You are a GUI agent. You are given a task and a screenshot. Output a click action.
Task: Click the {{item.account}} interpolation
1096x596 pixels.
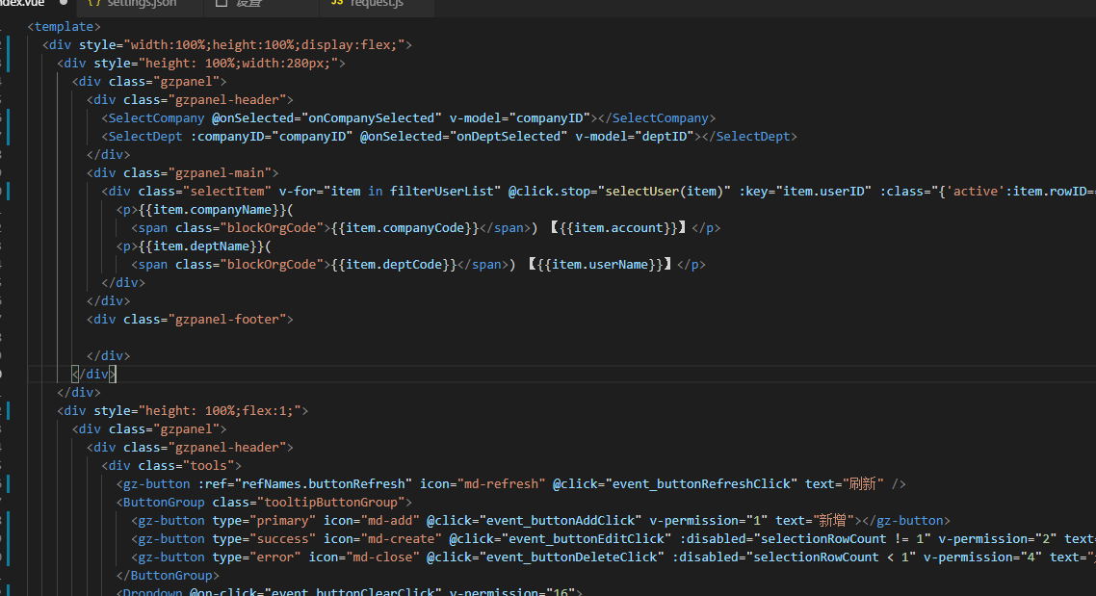coord(618,228)
